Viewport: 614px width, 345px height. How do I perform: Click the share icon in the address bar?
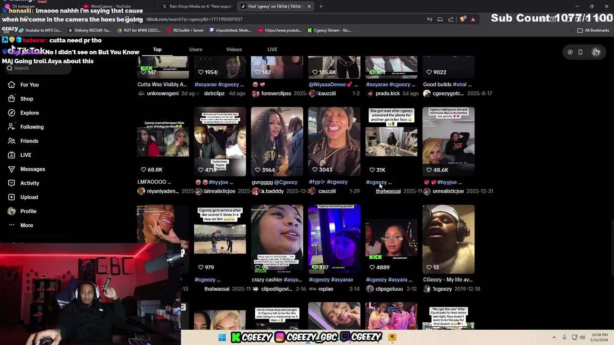pyautogui.click(x=450, y=19)
